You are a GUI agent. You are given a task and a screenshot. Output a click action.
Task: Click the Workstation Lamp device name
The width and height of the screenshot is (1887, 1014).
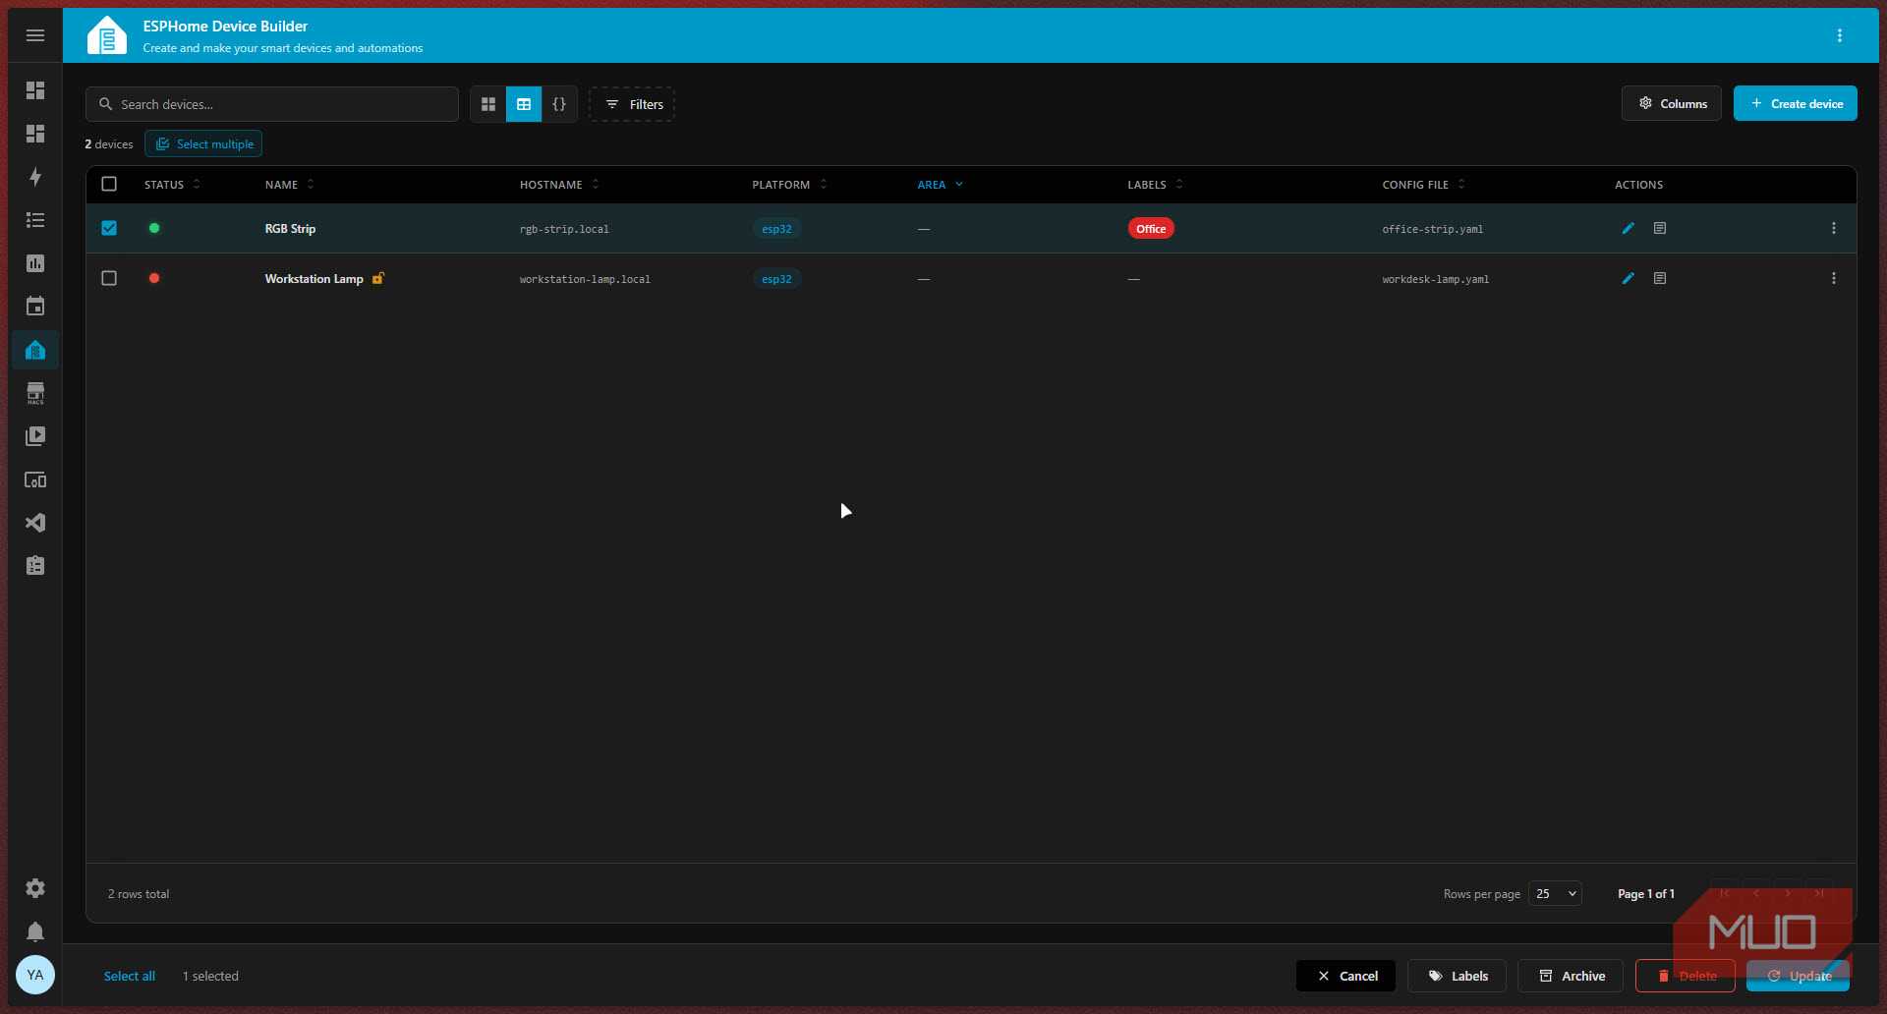click(x=314, y=278)
